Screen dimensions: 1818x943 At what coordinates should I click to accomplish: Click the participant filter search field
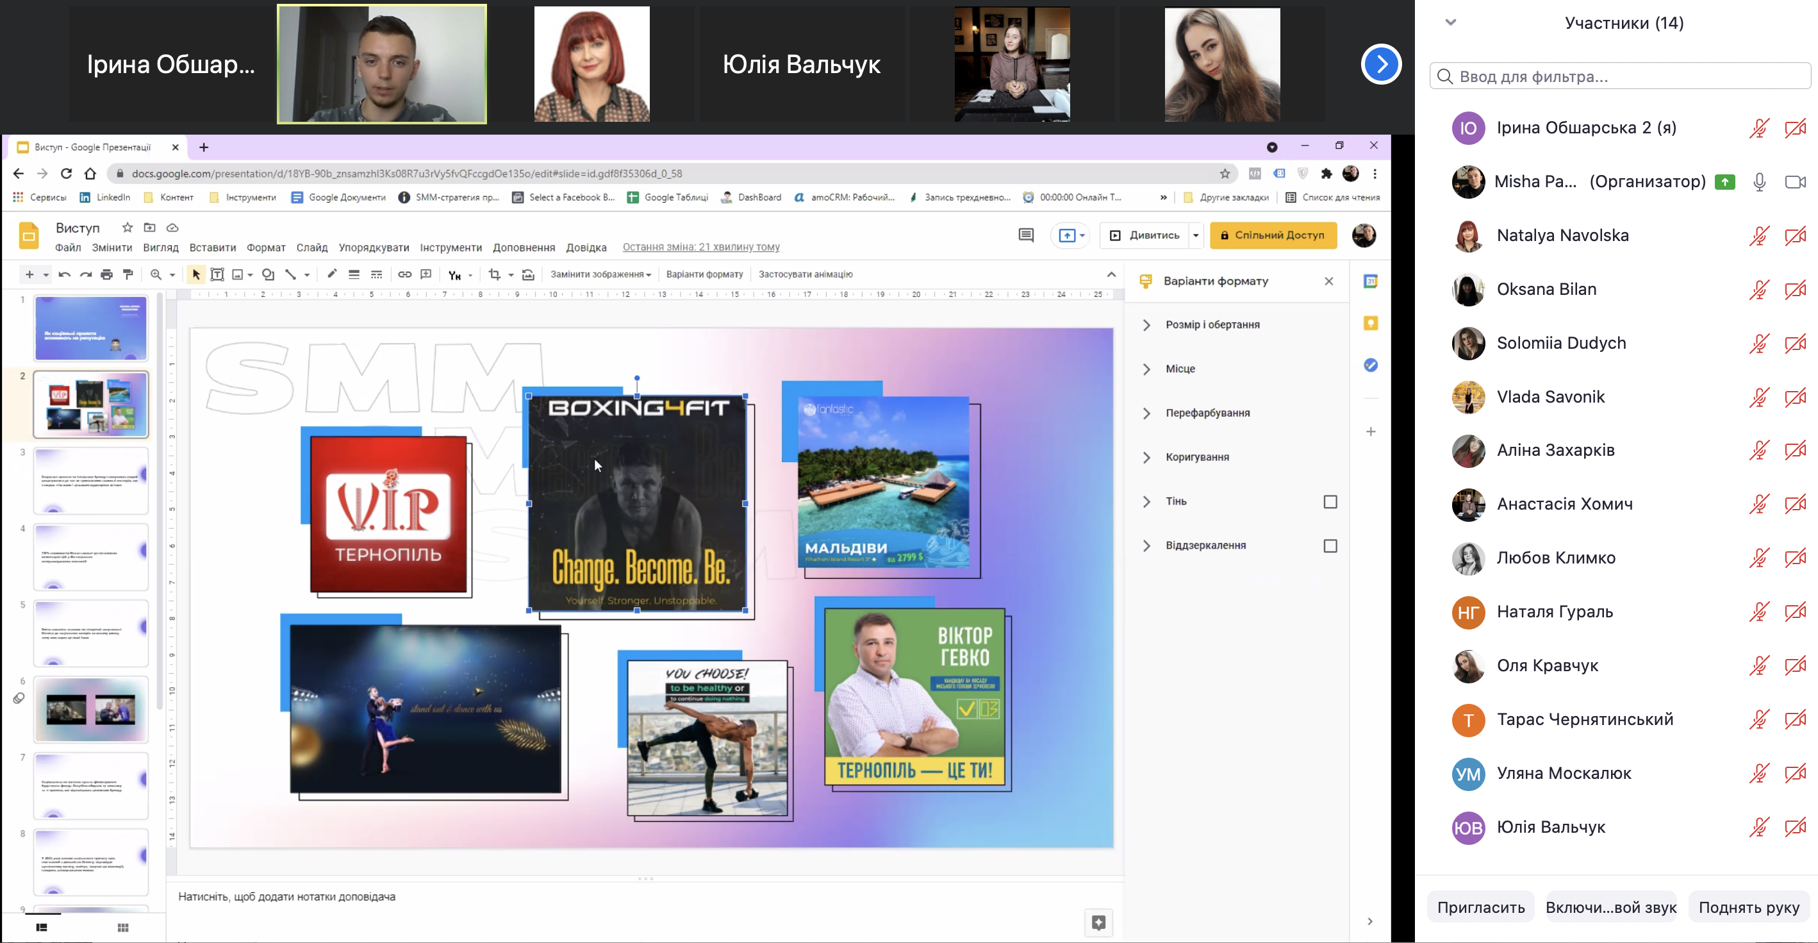pos(1620,76)
